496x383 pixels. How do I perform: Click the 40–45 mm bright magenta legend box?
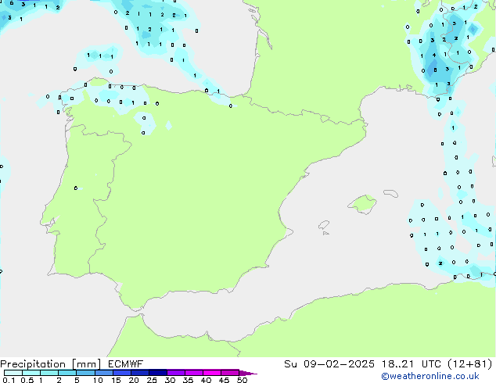212,373
